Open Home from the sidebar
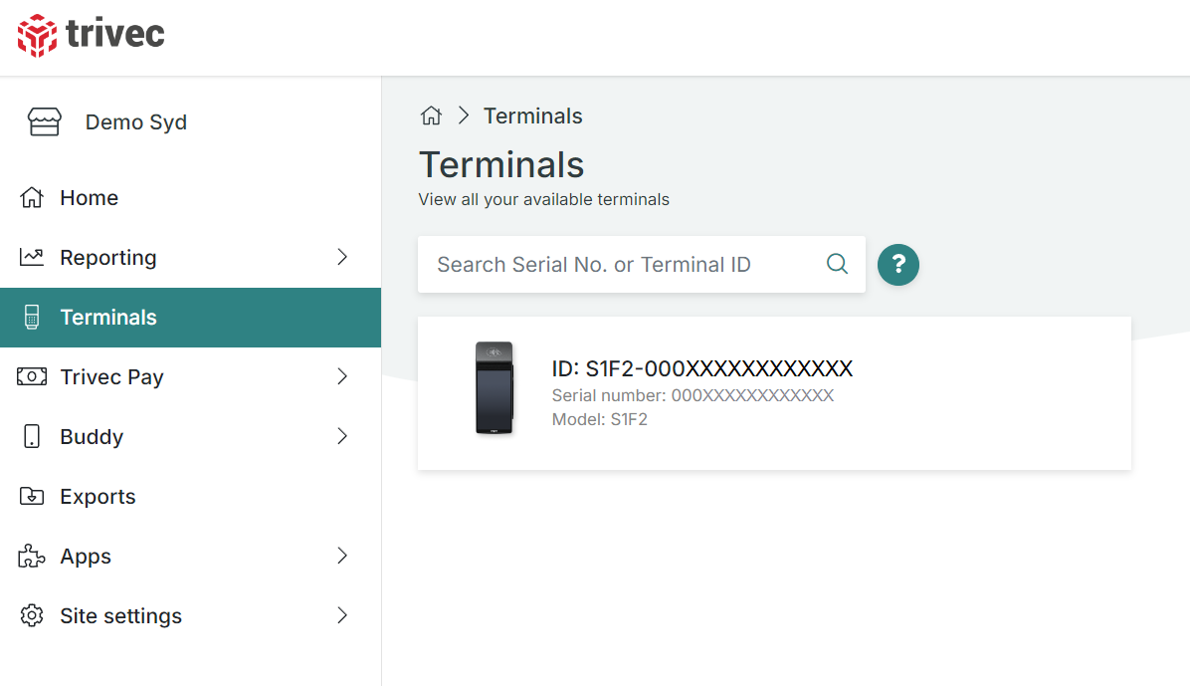This screenshot has height=686, width=1190. tap(90, 197)
